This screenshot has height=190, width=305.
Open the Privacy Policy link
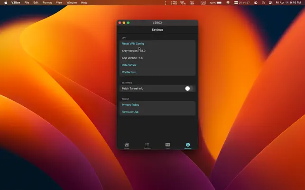130,105
